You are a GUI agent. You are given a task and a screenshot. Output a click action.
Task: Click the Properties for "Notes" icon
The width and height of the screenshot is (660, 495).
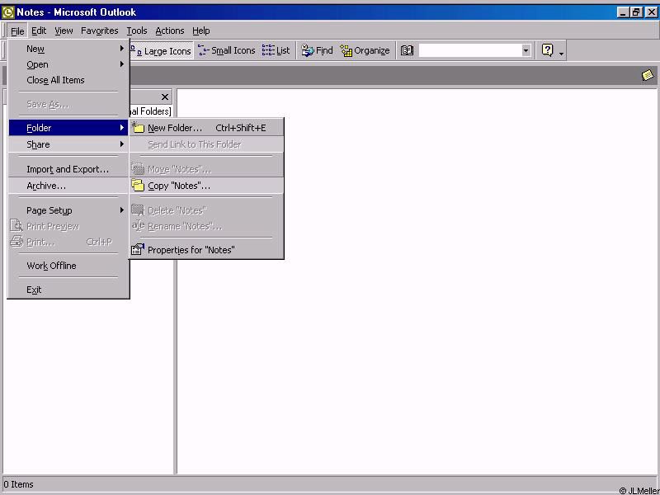pyautogui.click(x=138, y=250)
